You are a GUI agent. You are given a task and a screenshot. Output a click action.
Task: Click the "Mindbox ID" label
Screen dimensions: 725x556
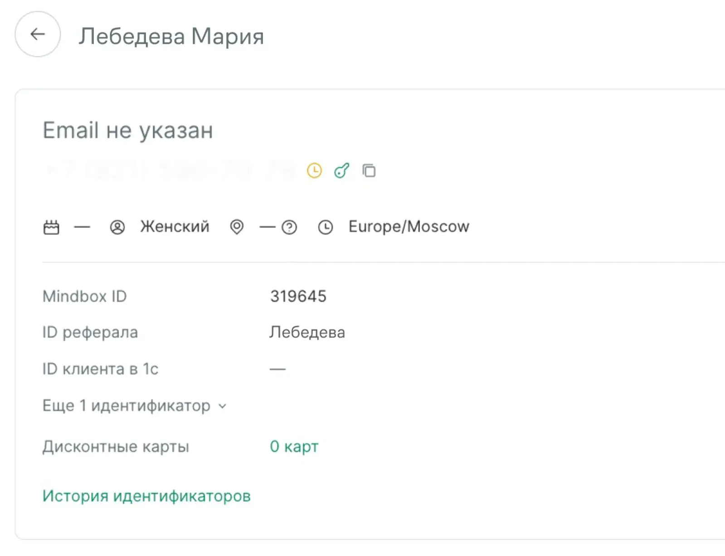pos(85,297)
